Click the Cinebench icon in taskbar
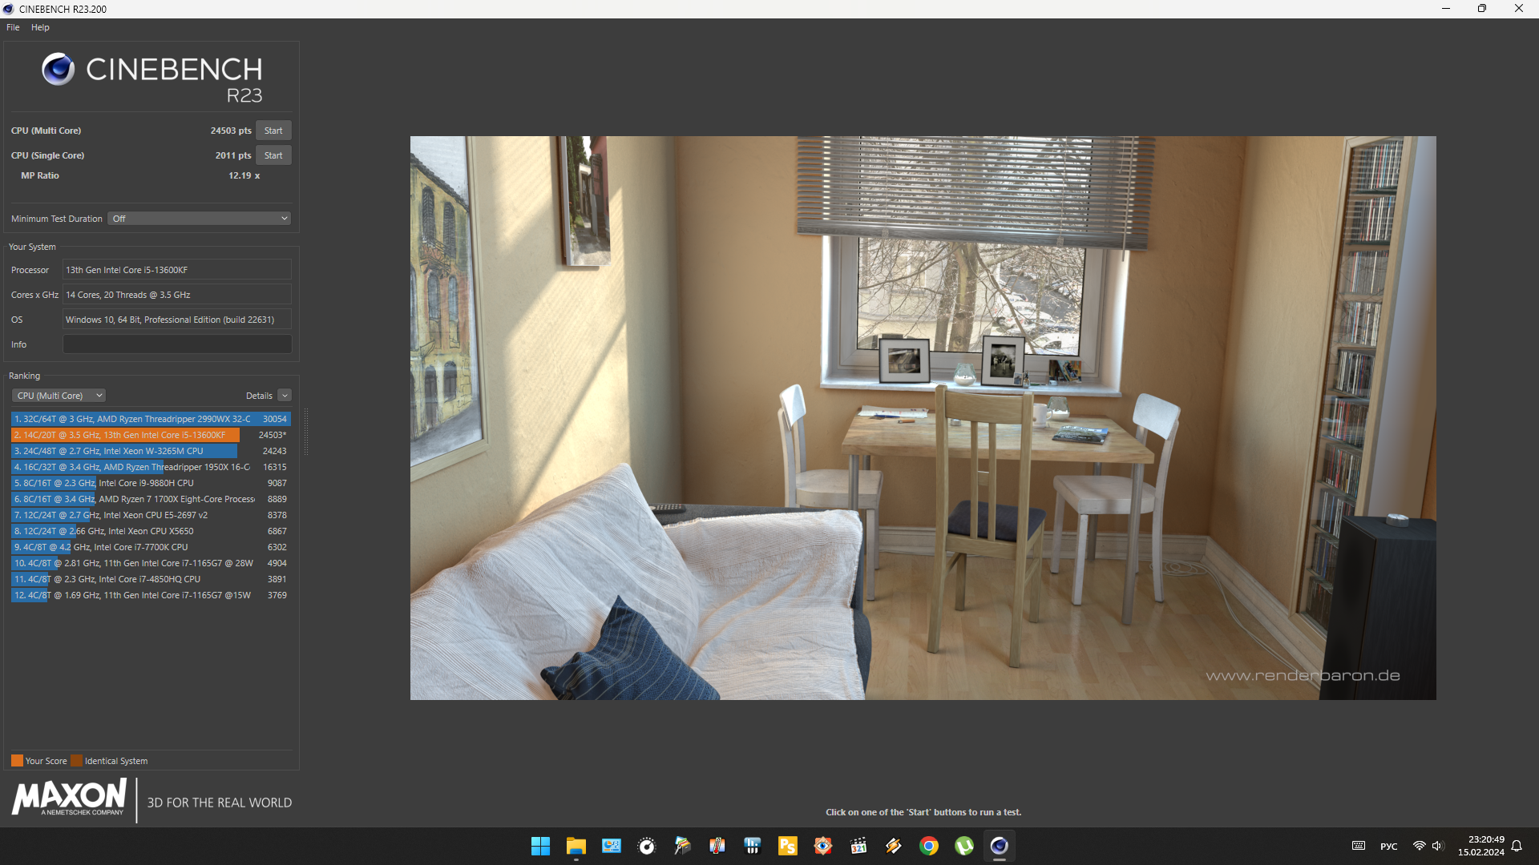The width and height of the screenshot is (1539, 865). (999, 846)
